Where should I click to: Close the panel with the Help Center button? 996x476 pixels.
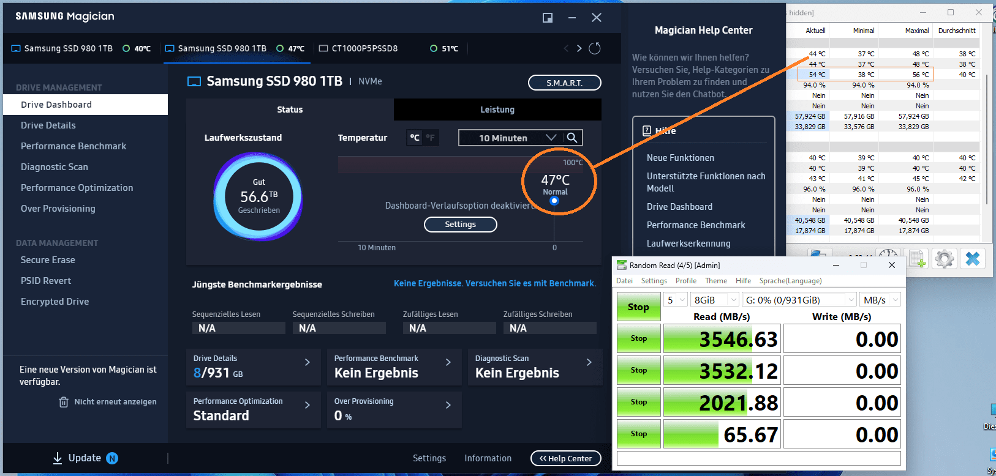[x=566, y=458]
